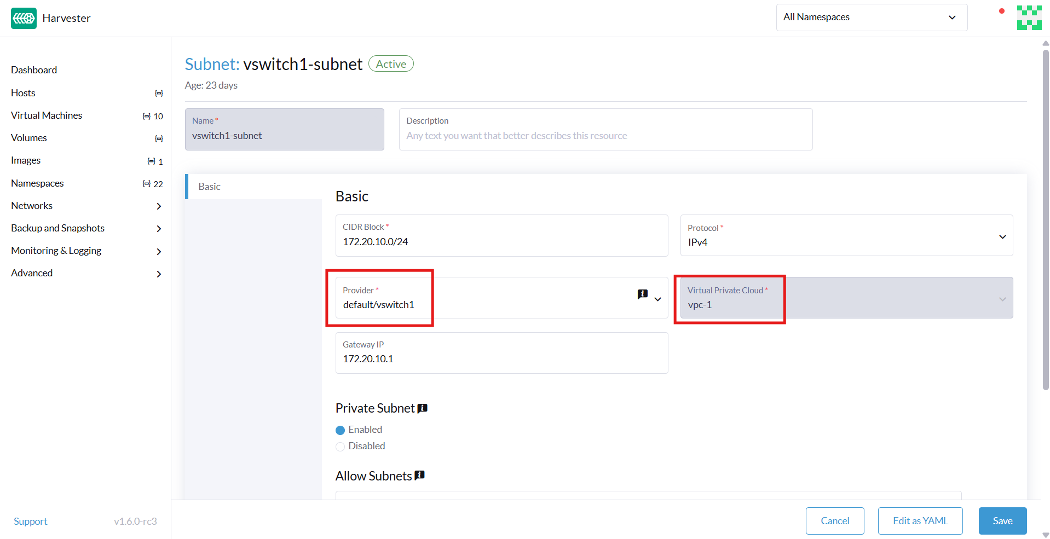Expand the Provider dropdown
Screen dimensions: 1050x539
pos(658,299)
